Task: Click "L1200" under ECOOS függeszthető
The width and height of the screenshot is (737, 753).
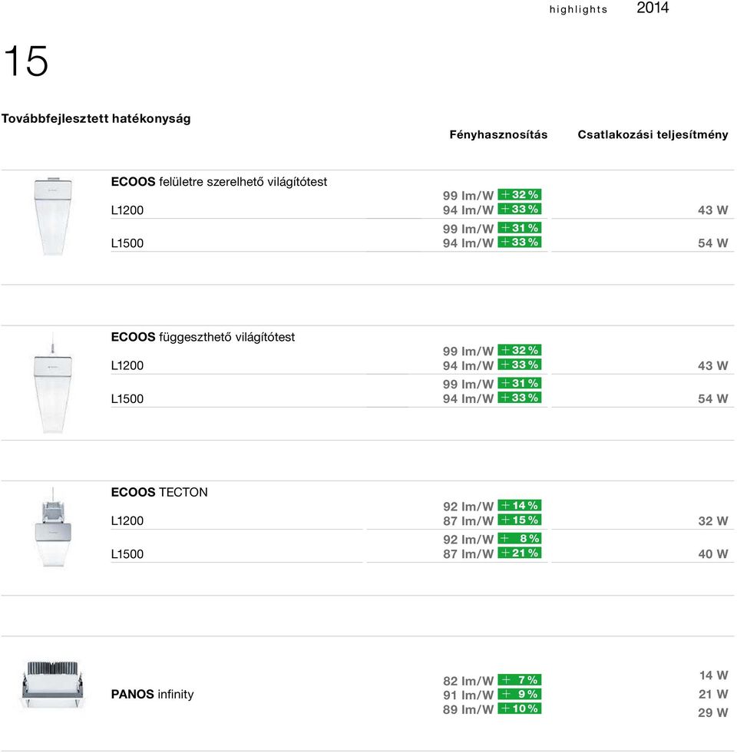Action: point(127,366)
